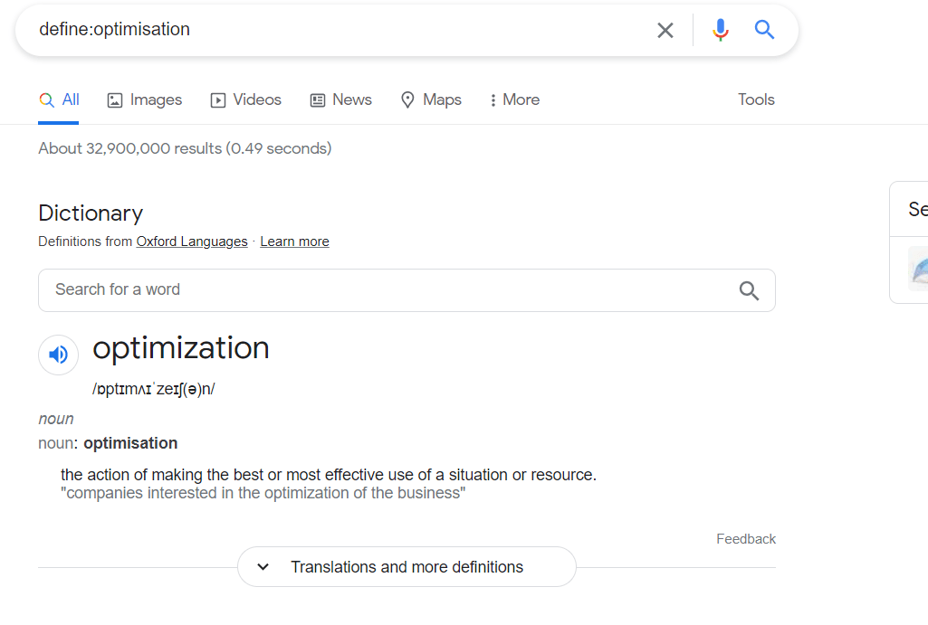
Task: Send Feedback about the dictionary result
Action: (x=745, y=538)
